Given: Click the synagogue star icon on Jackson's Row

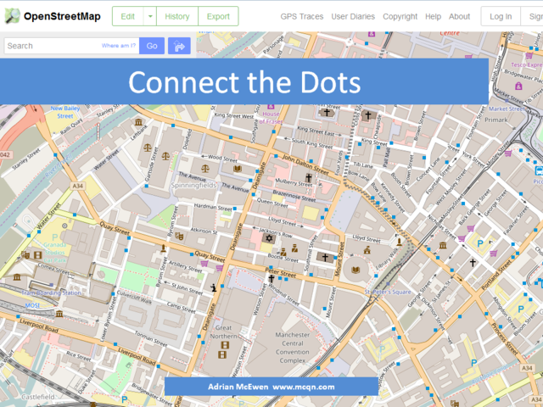Looking at the screenshot, I should click(269, 238).
